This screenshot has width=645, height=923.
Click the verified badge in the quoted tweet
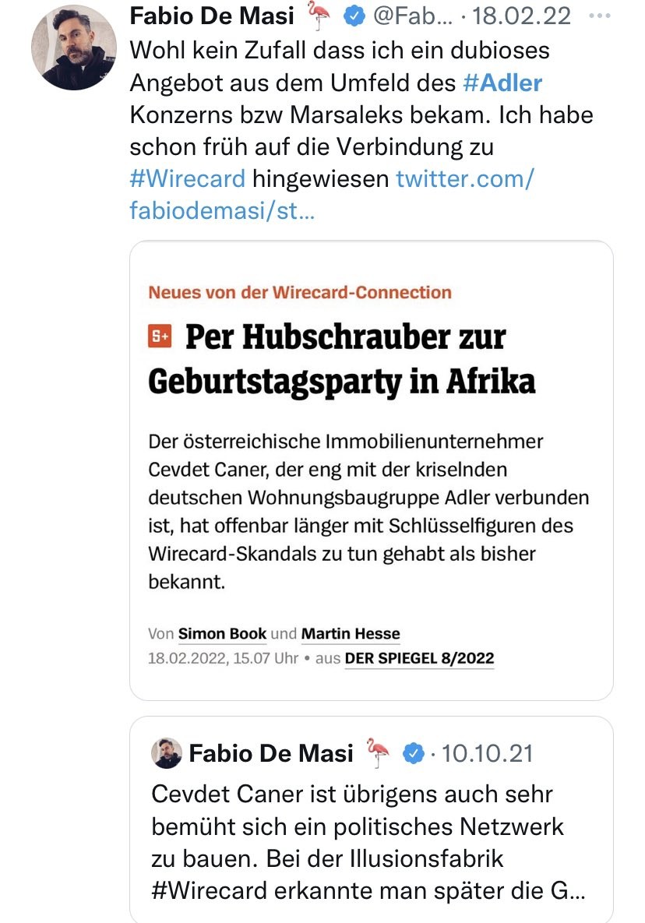414,753
